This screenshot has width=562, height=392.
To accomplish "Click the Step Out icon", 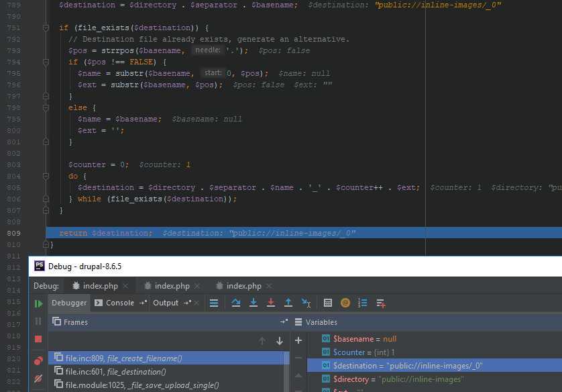I will [x=288, y=303].
